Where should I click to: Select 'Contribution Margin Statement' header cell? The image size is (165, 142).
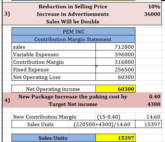click(73, 39)
